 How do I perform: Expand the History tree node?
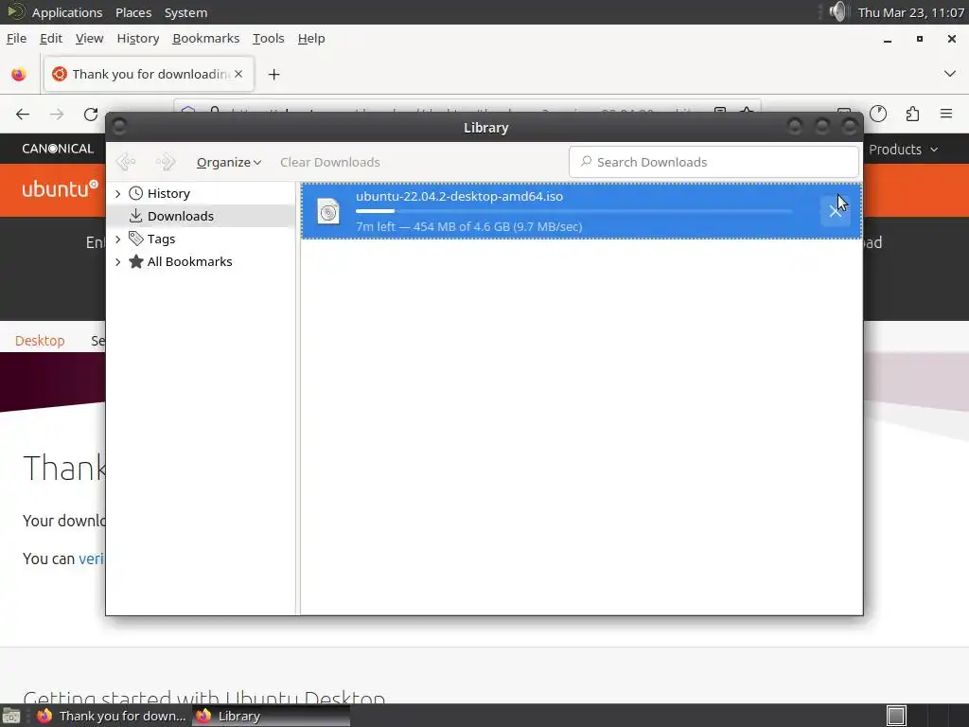118,193
